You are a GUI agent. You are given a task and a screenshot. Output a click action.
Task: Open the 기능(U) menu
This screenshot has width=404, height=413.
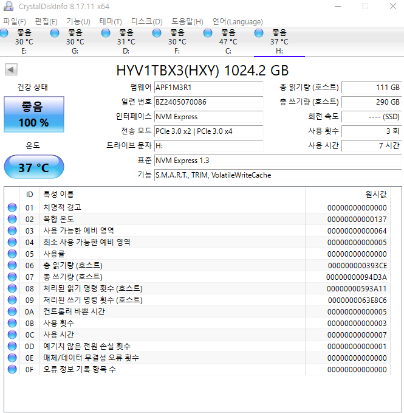tap(78, 22)
